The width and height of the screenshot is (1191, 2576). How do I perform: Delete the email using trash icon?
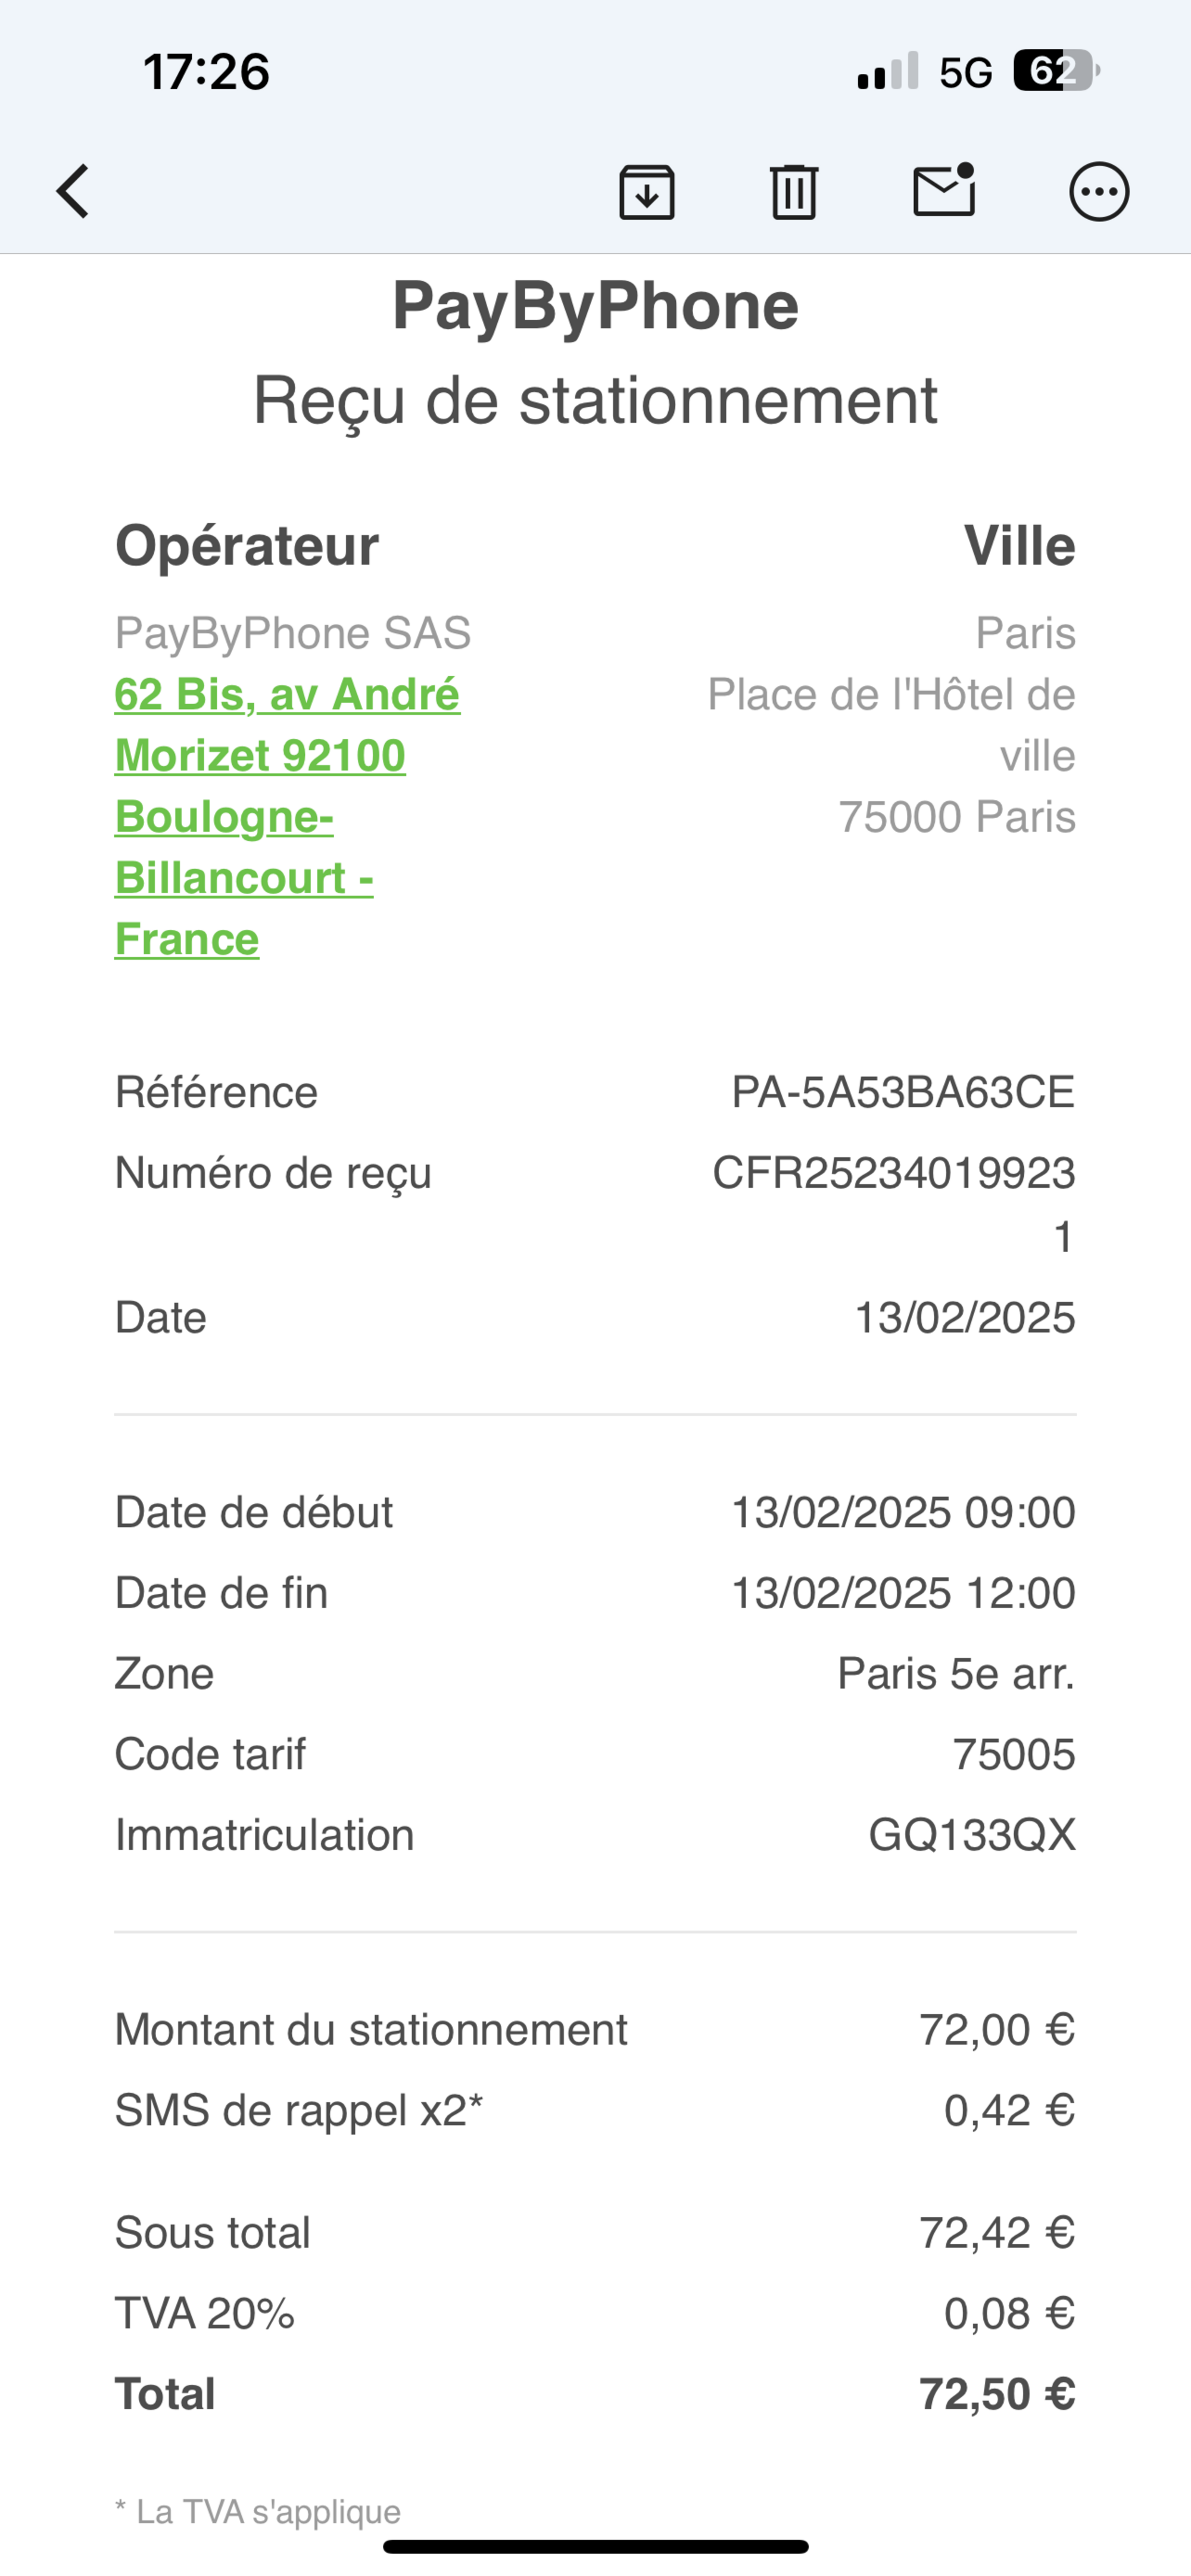[794, 191]
